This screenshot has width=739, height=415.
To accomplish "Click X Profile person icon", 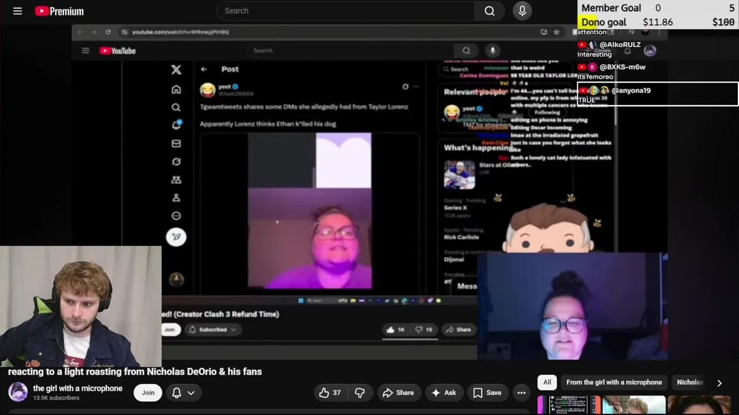I will coord(176,198).
